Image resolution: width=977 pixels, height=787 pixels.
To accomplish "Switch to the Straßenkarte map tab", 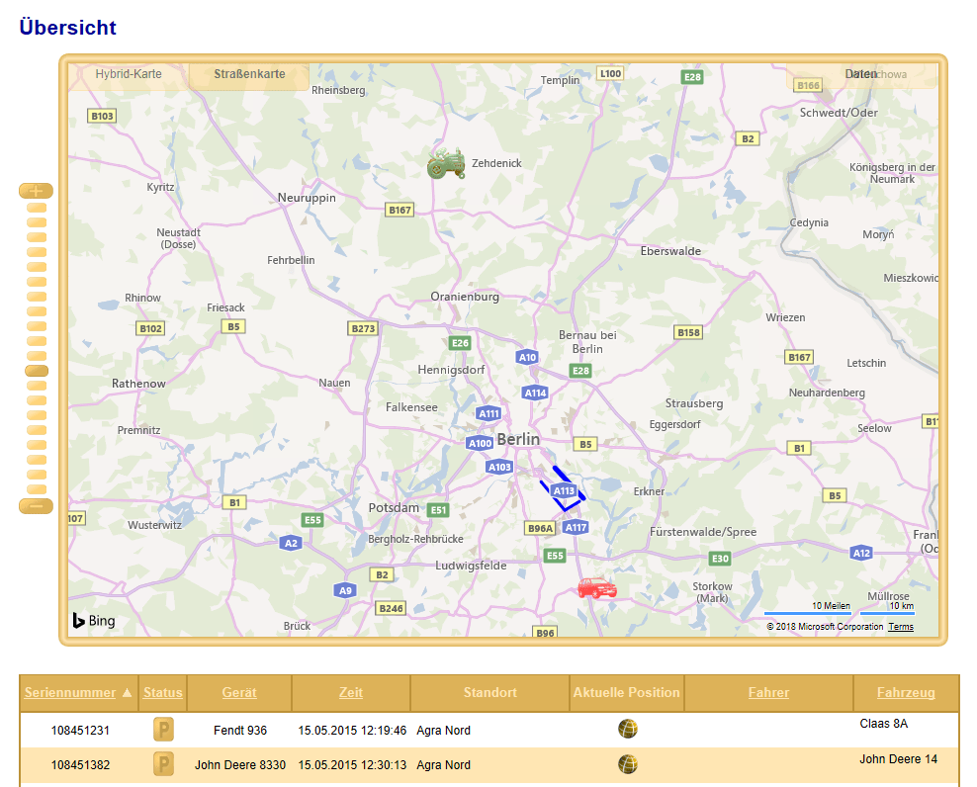I will pos(249,74).
